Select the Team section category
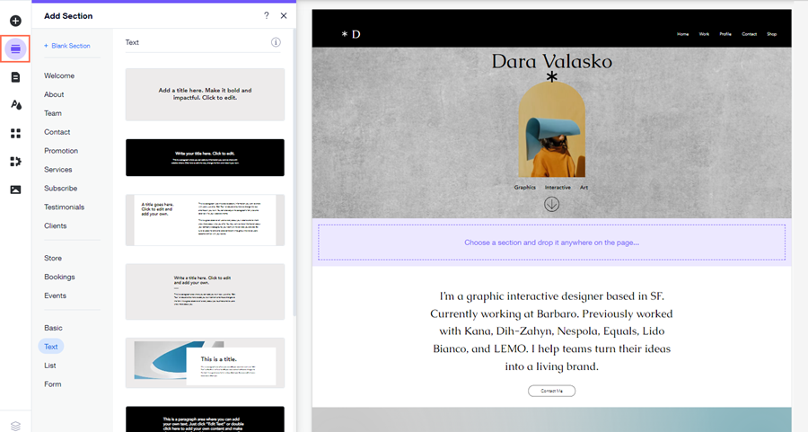This screenshot has width=808, height=432. click(53, 113)
